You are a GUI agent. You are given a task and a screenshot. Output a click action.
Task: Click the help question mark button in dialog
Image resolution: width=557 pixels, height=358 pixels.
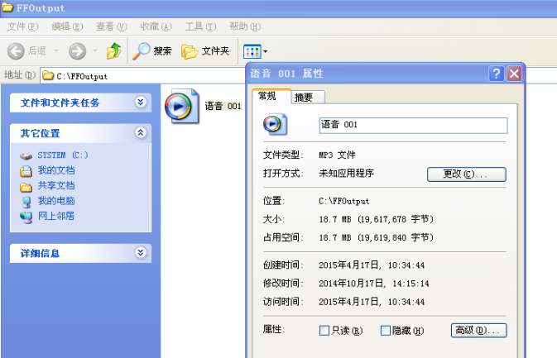497,74
